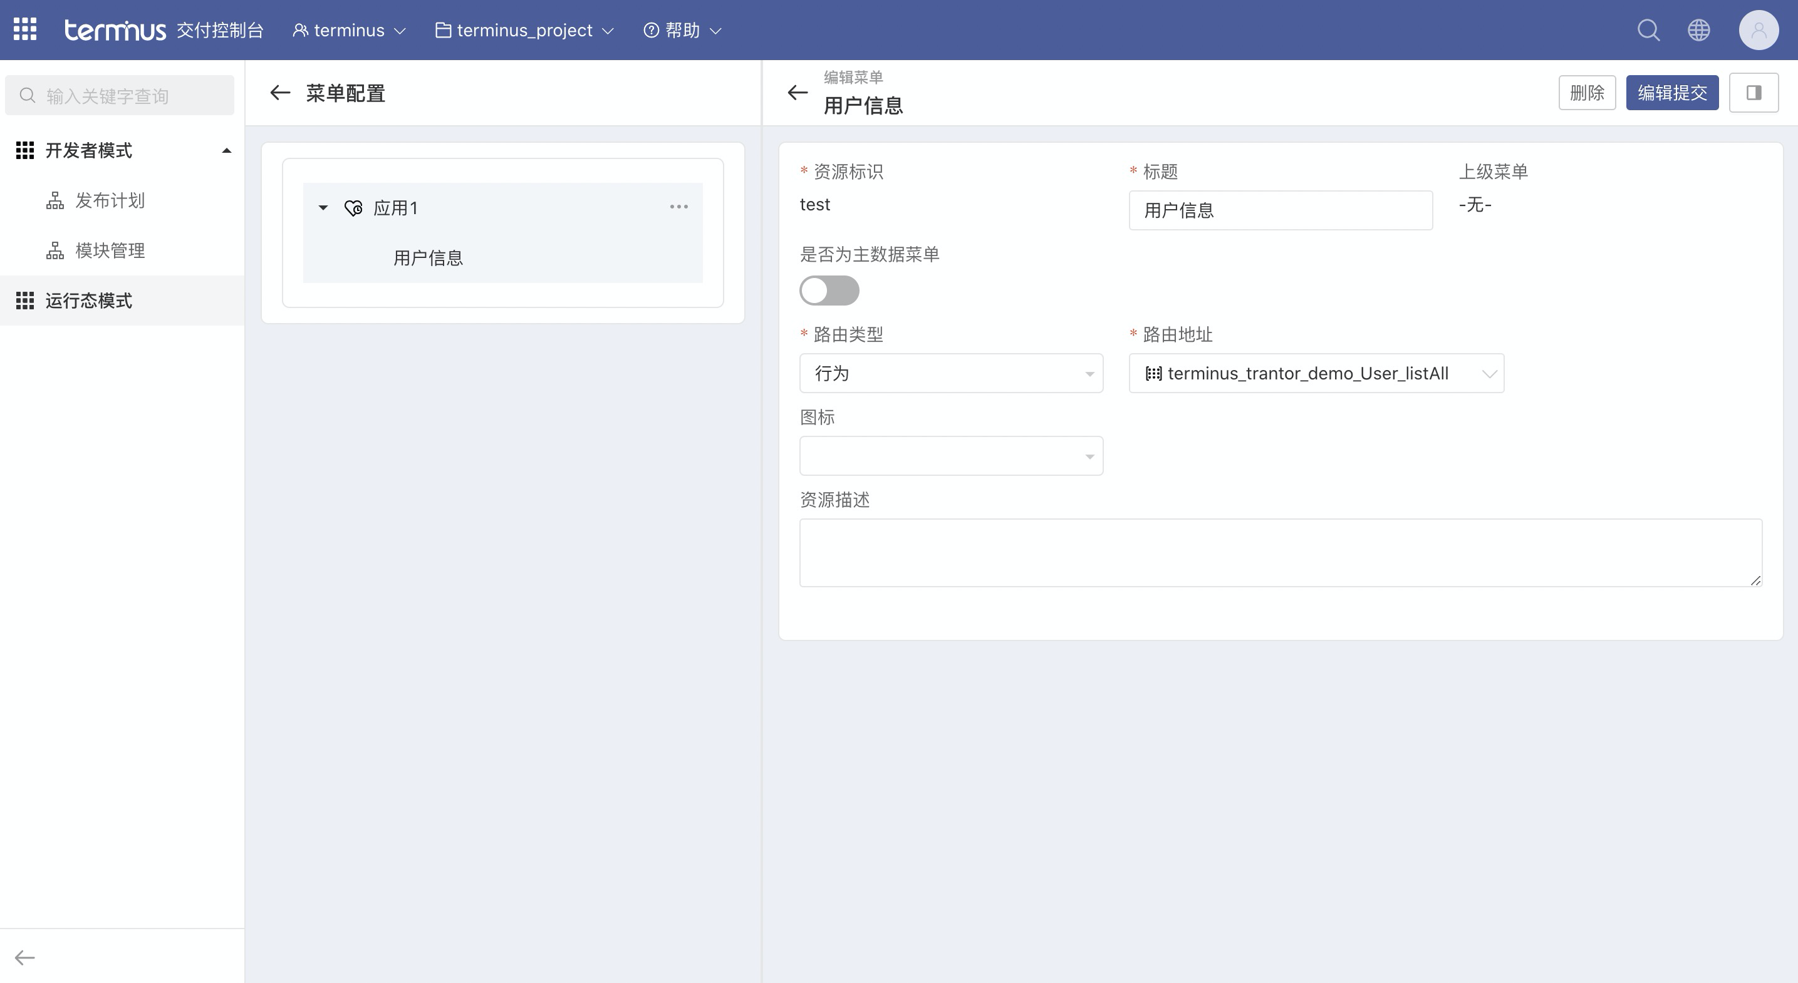Open the 路由类型 dropdown

950,373
